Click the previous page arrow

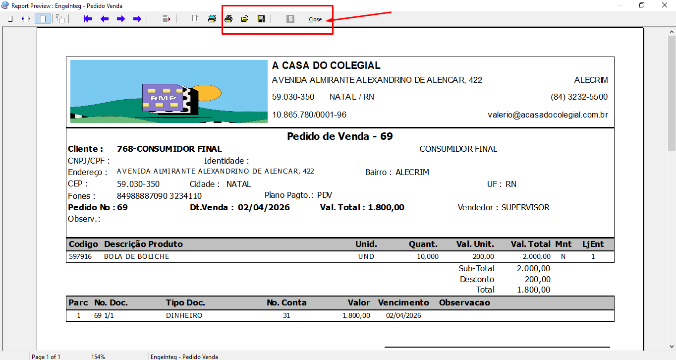point(105,19)
